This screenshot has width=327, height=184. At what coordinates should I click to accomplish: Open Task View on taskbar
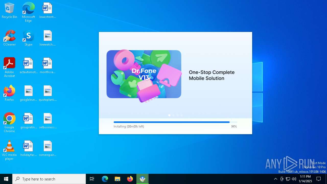92,179
